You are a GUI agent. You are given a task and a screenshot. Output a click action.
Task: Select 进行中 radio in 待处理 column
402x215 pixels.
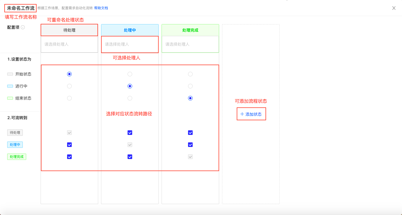tap(69, 86)
